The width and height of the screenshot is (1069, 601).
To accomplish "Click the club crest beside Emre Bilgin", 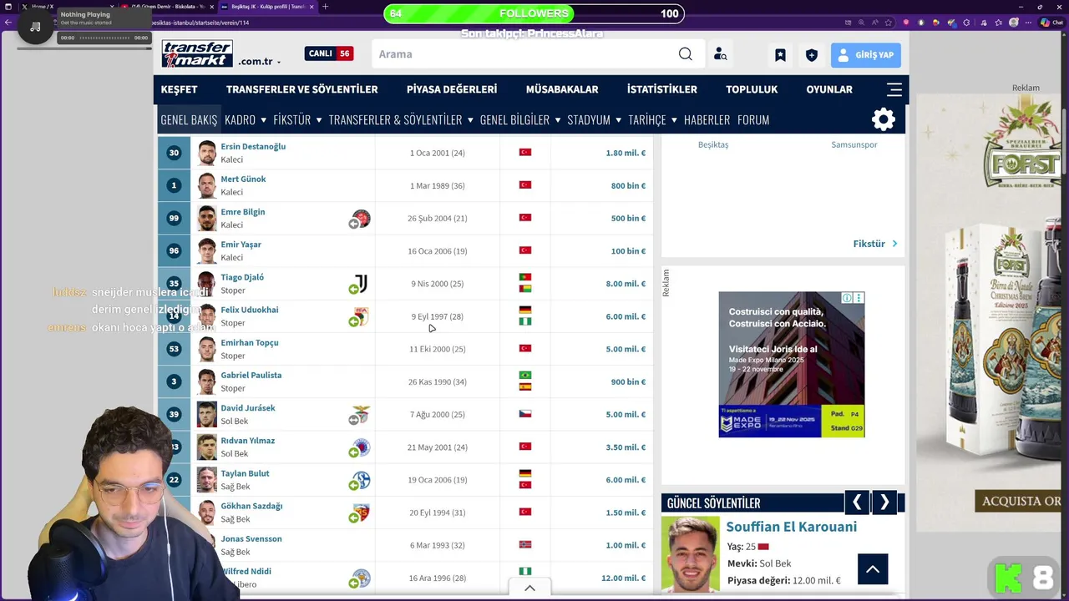I will pos(361,219).
